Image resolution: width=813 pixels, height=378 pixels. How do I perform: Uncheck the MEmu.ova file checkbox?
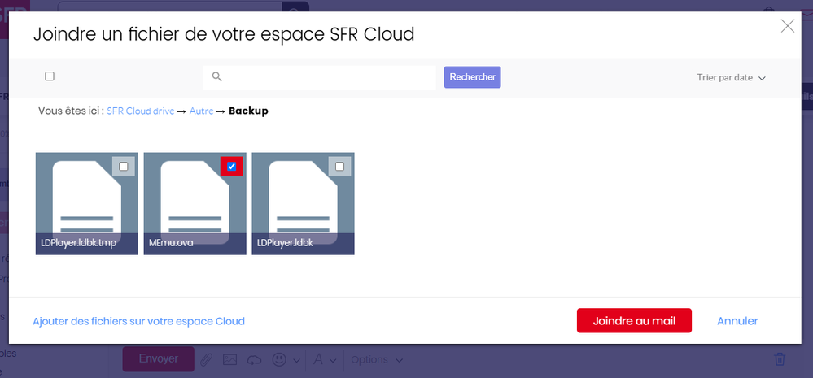point(232,167)
